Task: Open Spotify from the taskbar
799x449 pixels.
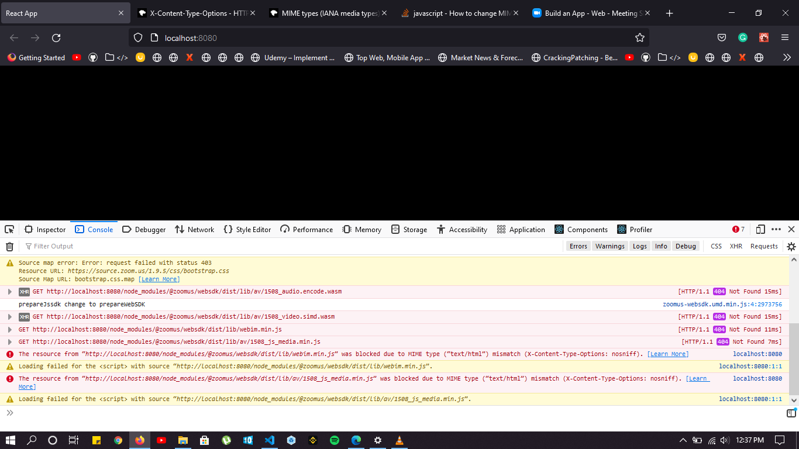Action: [x=335, y=440]
